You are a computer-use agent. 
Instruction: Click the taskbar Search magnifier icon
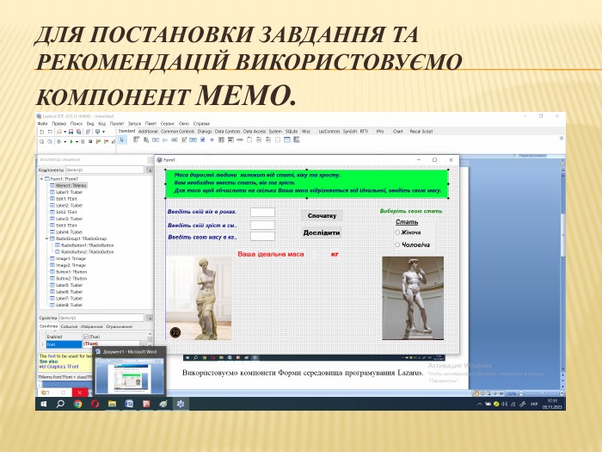point(60,404)
